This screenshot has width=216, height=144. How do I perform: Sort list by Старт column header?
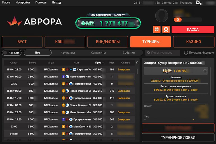click(14, 63)
